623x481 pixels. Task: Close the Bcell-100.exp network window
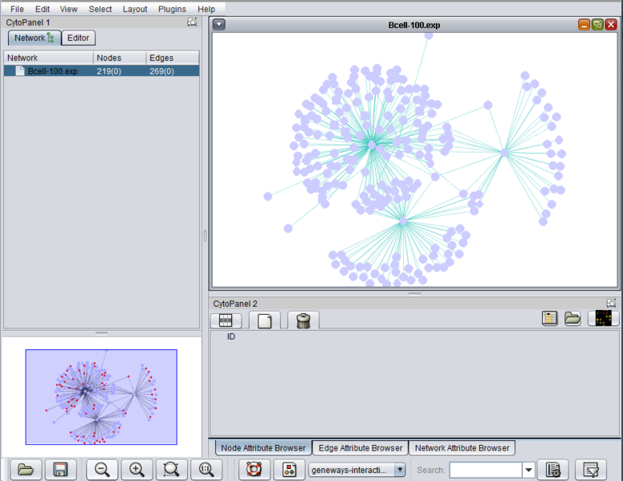(x=611, y=25)
